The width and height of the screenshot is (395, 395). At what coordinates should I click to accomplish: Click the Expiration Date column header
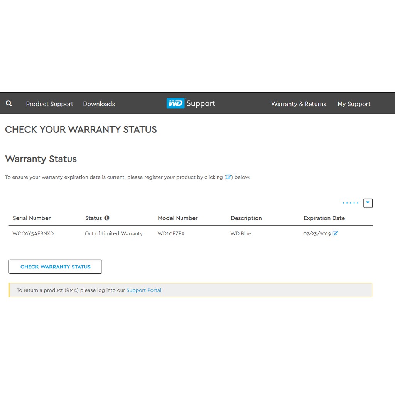tap(324, 218)
